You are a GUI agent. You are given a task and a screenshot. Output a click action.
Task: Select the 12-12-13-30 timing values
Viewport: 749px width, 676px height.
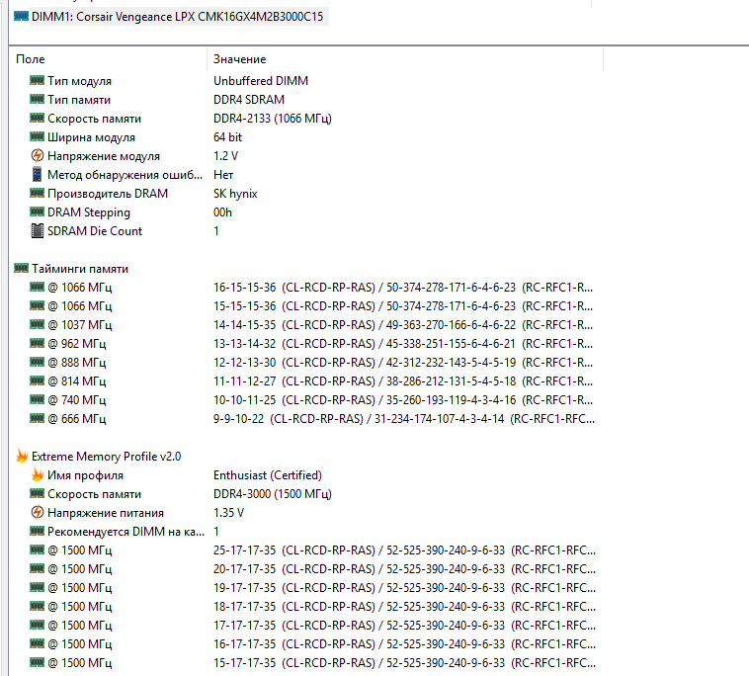[x=403, y=362]
